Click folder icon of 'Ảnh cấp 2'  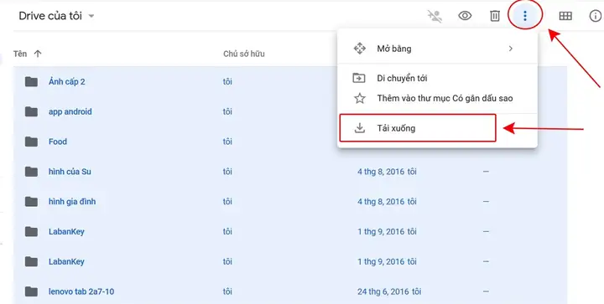click(31, 81)
